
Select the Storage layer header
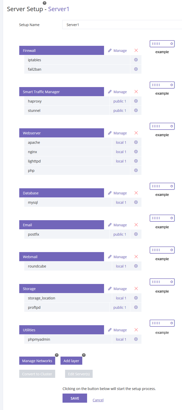coord(62,289)
